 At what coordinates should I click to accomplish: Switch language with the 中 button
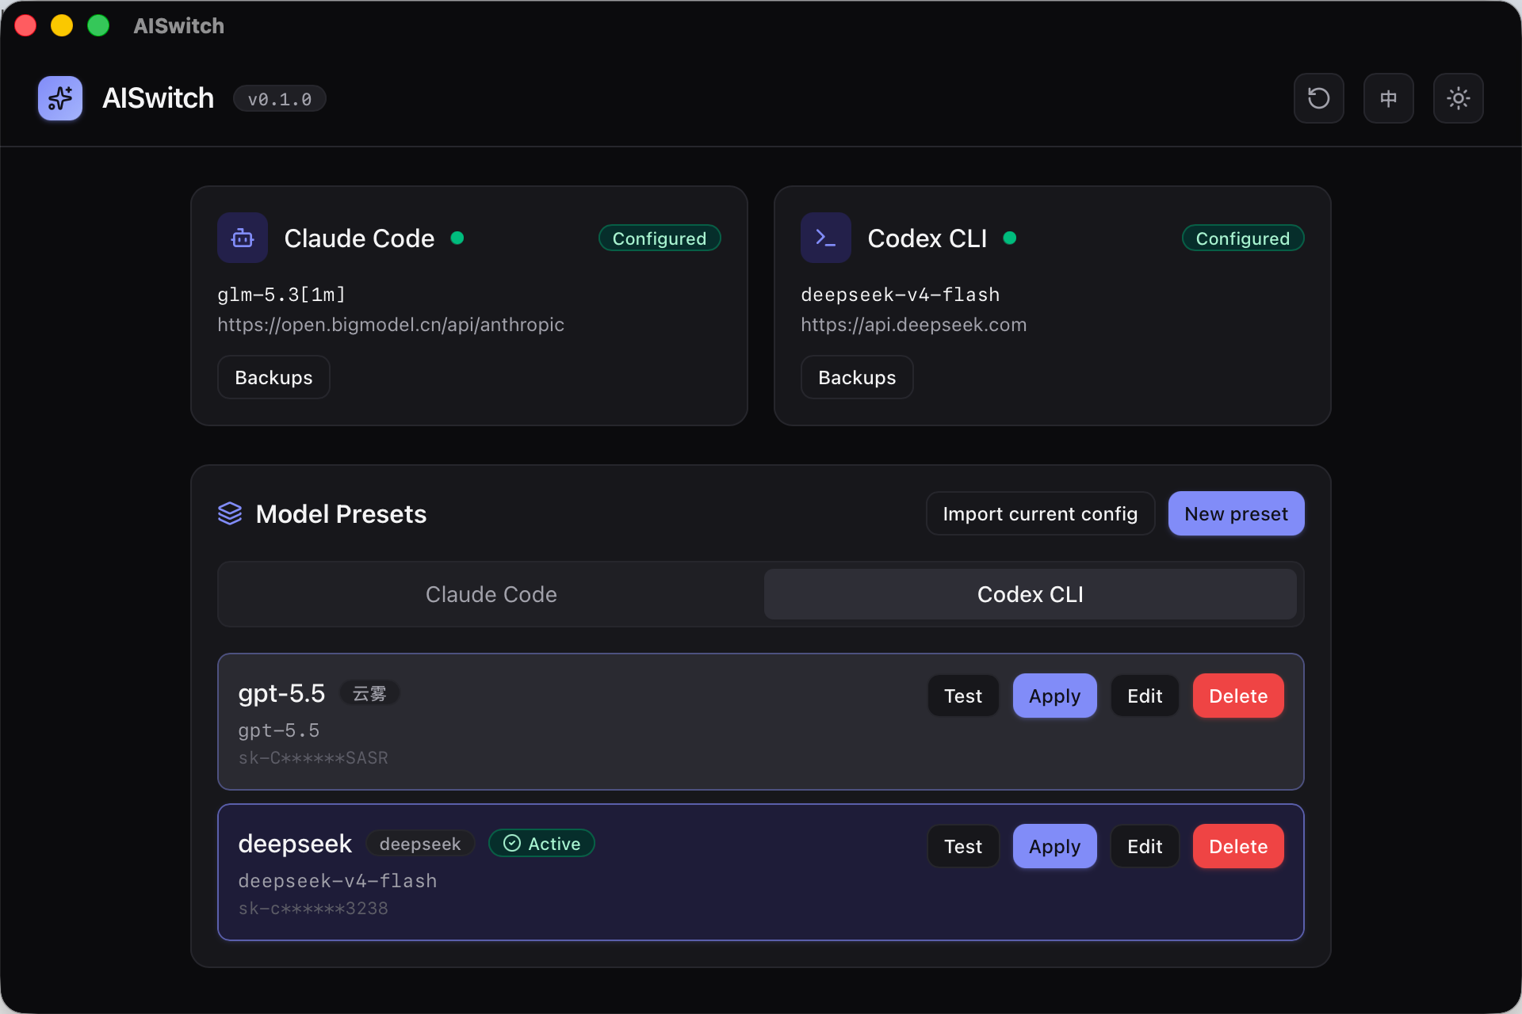tap(1388, 98)
